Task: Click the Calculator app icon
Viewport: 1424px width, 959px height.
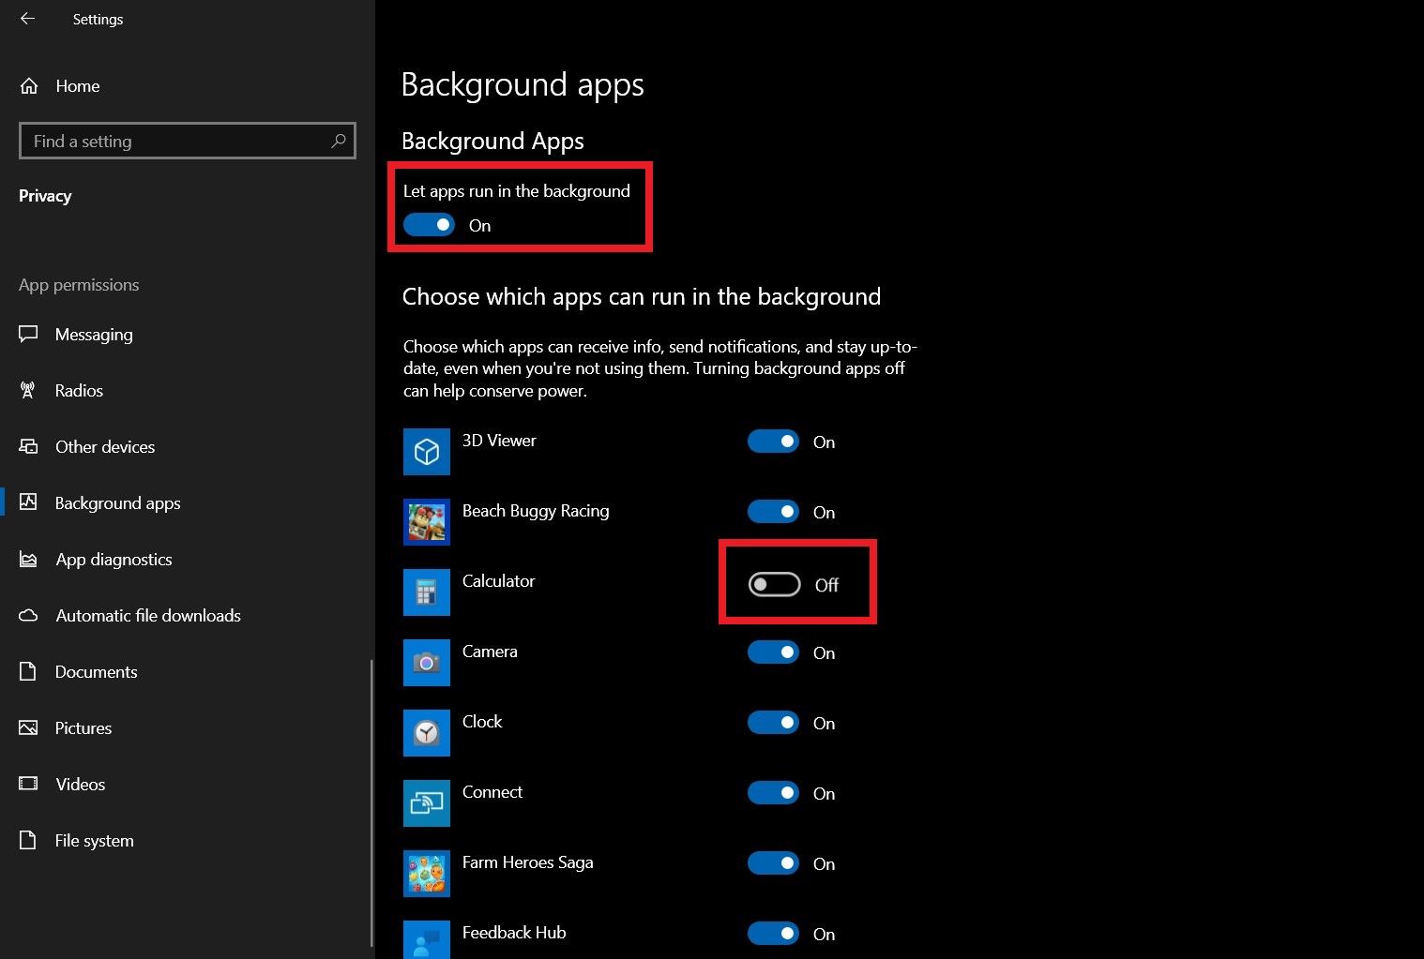Action: pos(426,592)
